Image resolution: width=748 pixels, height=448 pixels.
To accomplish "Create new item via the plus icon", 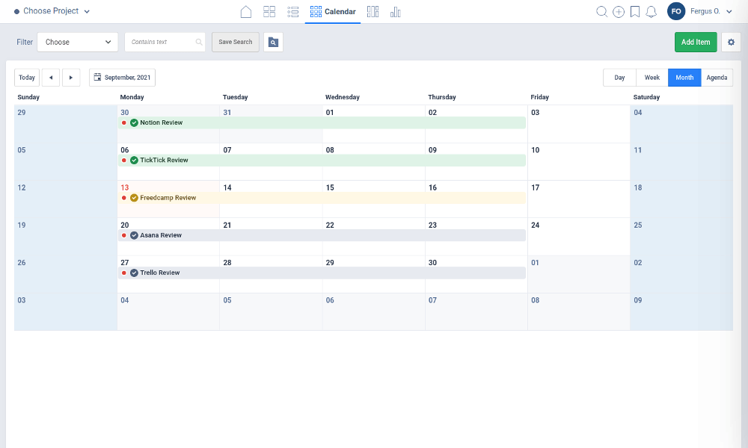I will click(x=619, y=11).
